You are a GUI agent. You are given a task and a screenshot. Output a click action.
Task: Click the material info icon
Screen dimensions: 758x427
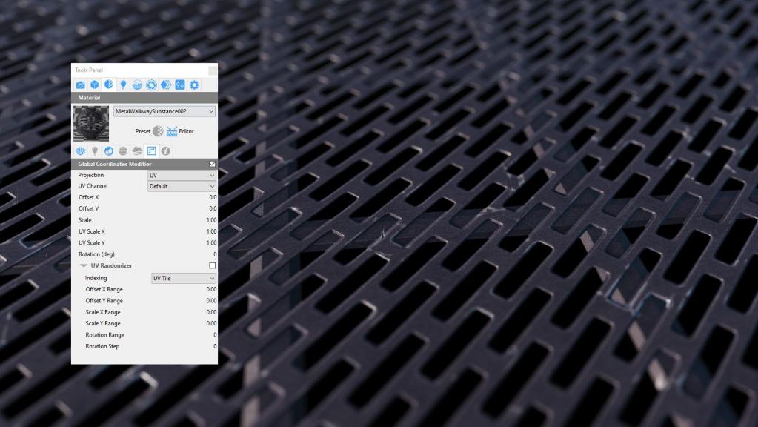point(166,151)
